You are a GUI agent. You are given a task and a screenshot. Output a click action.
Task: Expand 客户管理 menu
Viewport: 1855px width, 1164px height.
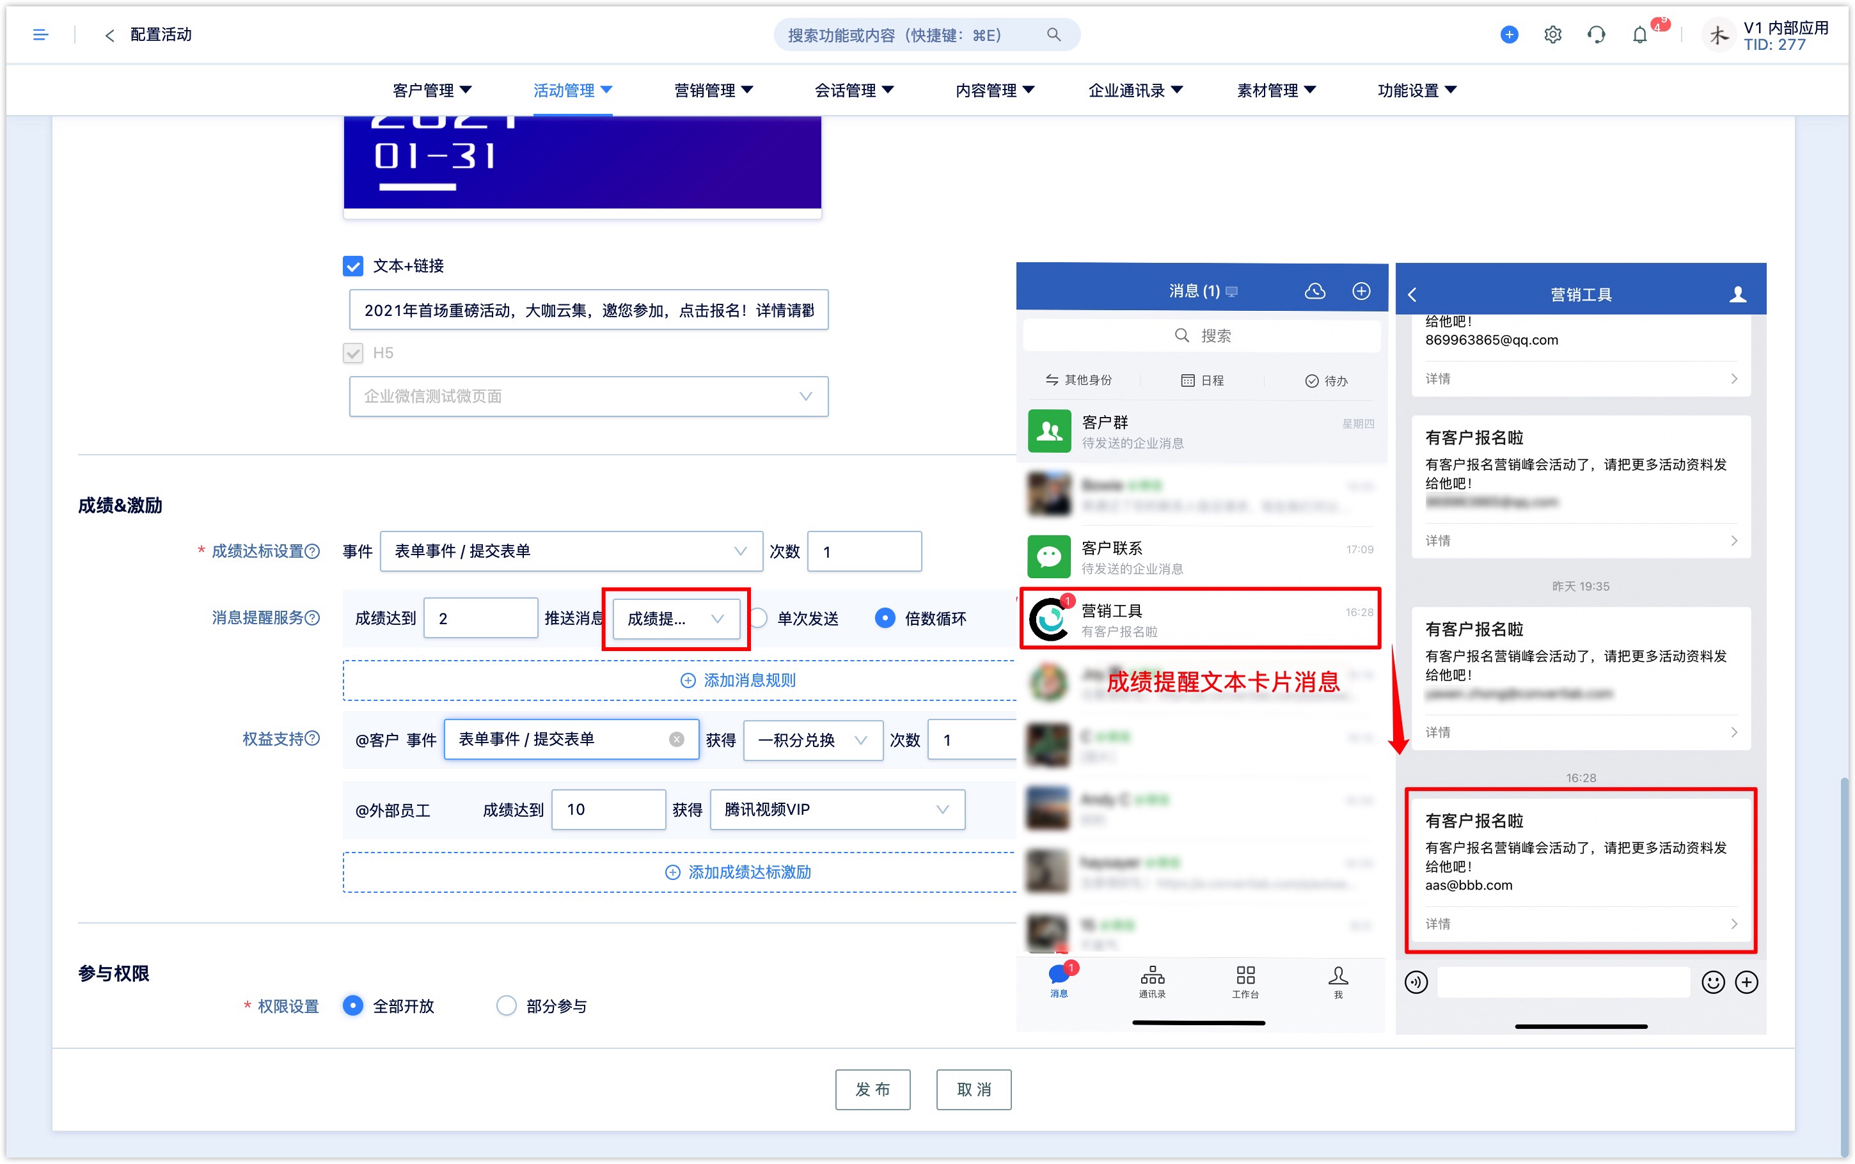coord(432,91)
